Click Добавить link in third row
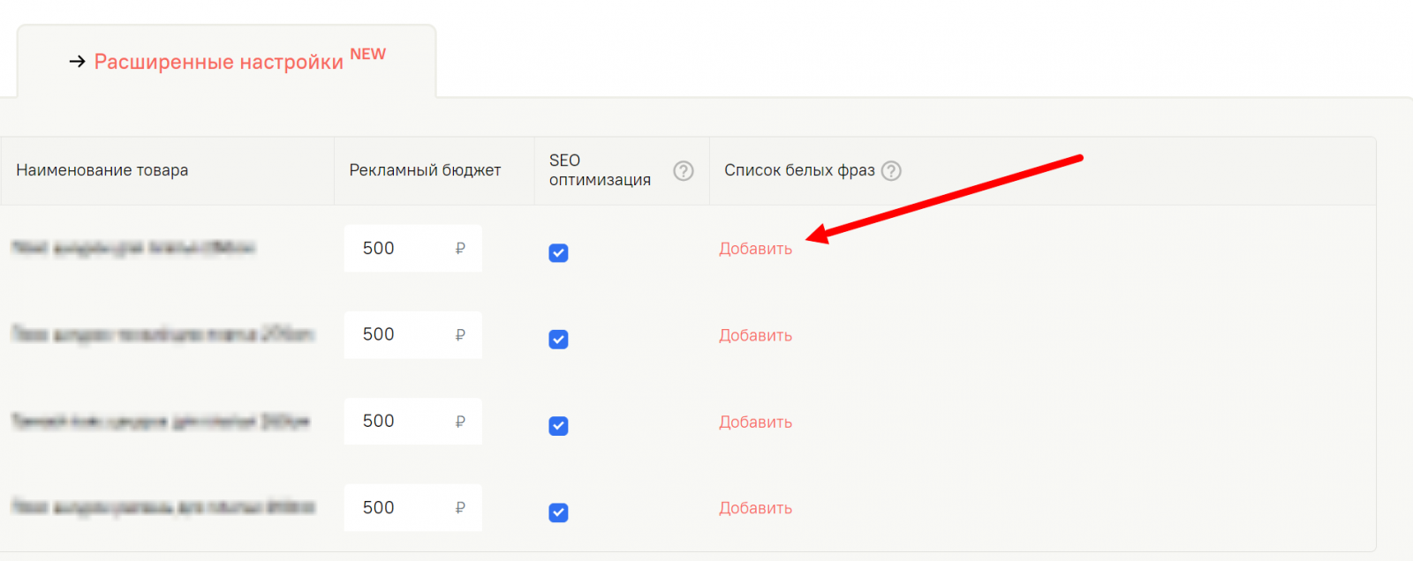This screenshot has height=561, width=1413. pos(755,422)
